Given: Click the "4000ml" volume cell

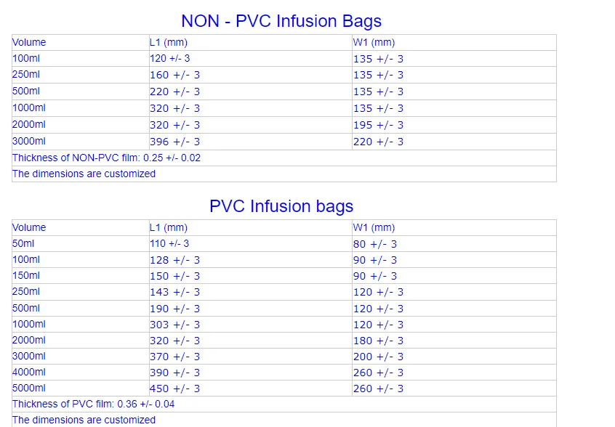Looking at the screenshot, I should [29, 373].
